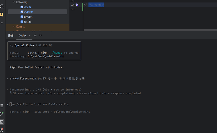Click the "Tip: New Build faster with Codex." line

tap(37, 67)
